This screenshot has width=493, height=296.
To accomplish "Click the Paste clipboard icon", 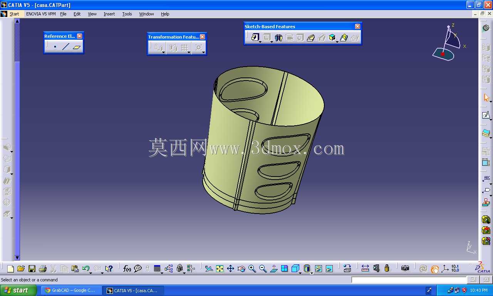I will click(75, 269).
